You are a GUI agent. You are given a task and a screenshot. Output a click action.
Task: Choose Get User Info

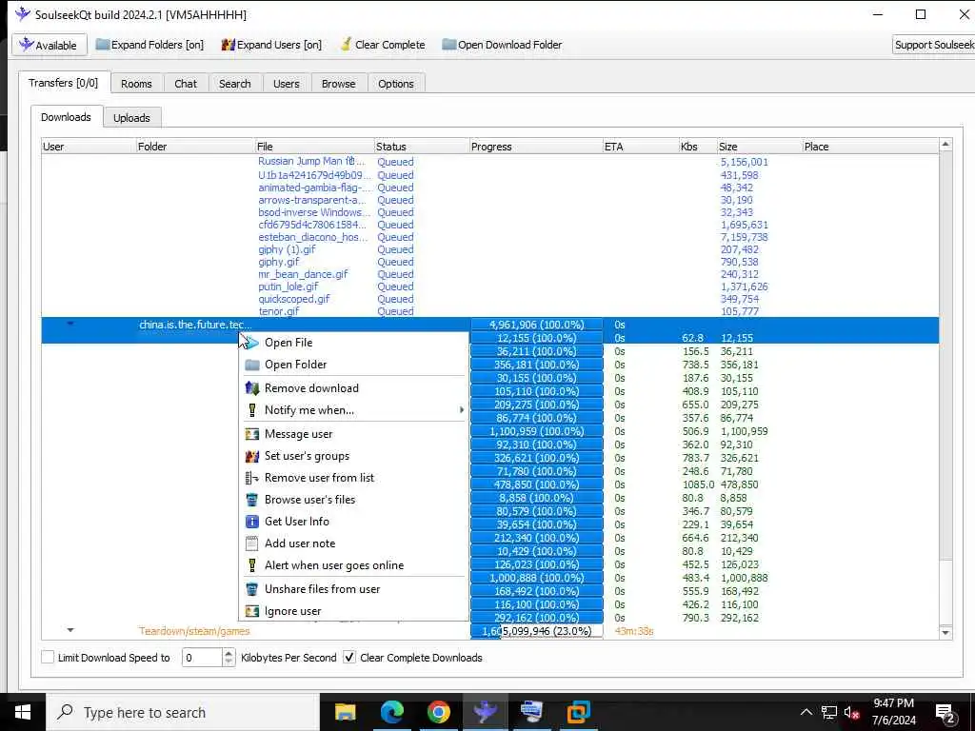(354, 521)
